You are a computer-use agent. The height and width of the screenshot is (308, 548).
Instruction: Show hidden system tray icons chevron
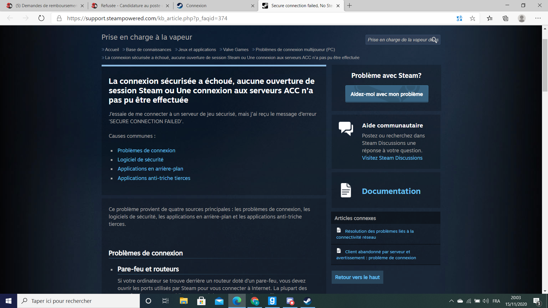(451, 301)
